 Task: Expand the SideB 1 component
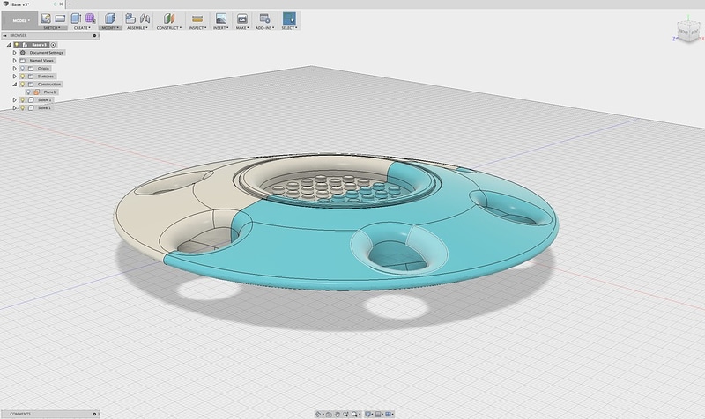click(14, 107)
